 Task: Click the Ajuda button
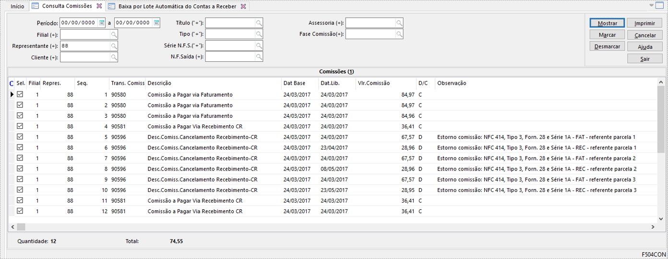pyautogui.click(x=644, y=47)
